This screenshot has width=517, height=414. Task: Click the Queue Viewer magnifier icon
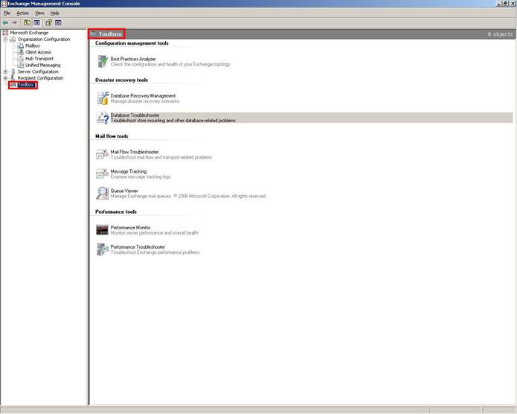(x=103, y=194)
